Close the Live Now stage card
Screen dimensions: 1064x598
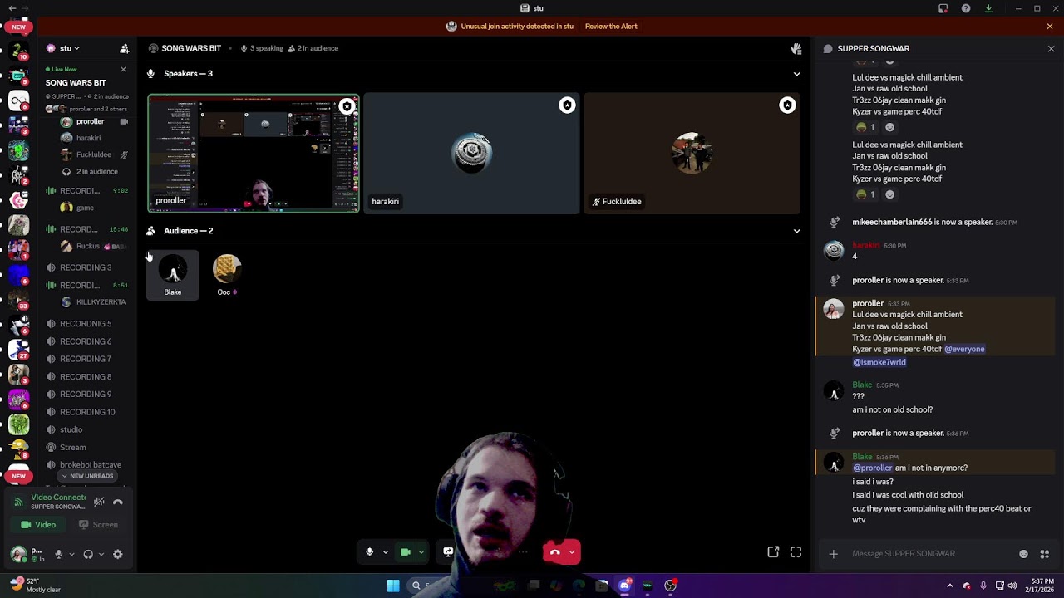coord(123,69)
